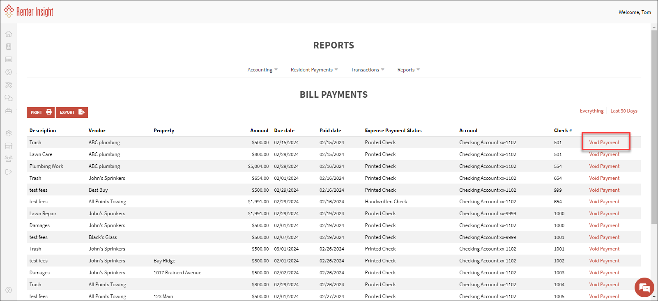Screen dimensions: 658x301
Task: Select the Lawn Repair description cell
Action: click(43, 214)
